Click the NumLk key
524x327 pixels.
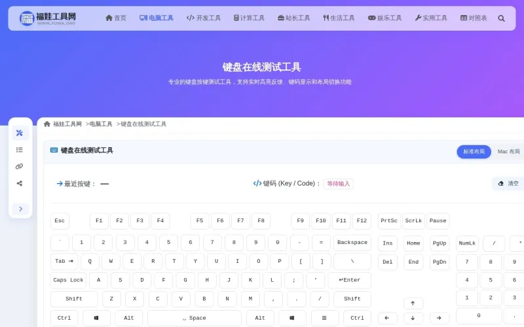pos(467,243)
